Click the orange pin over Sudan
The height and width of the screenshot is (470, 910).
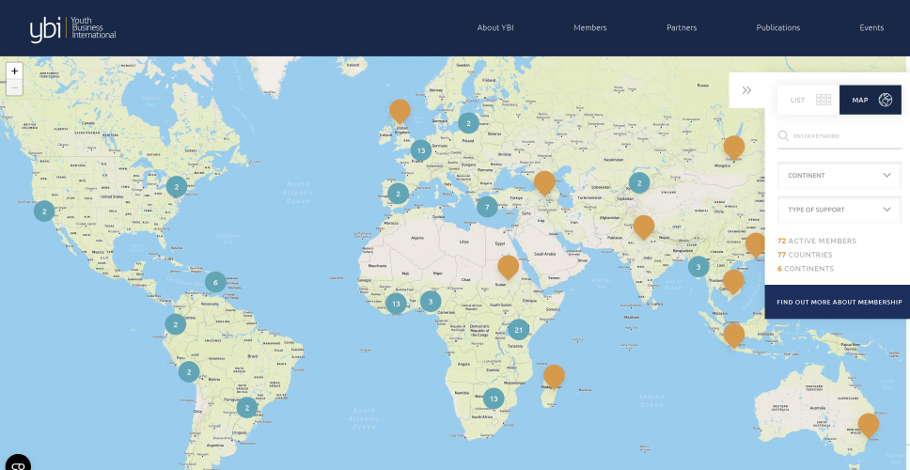point(509,266)
